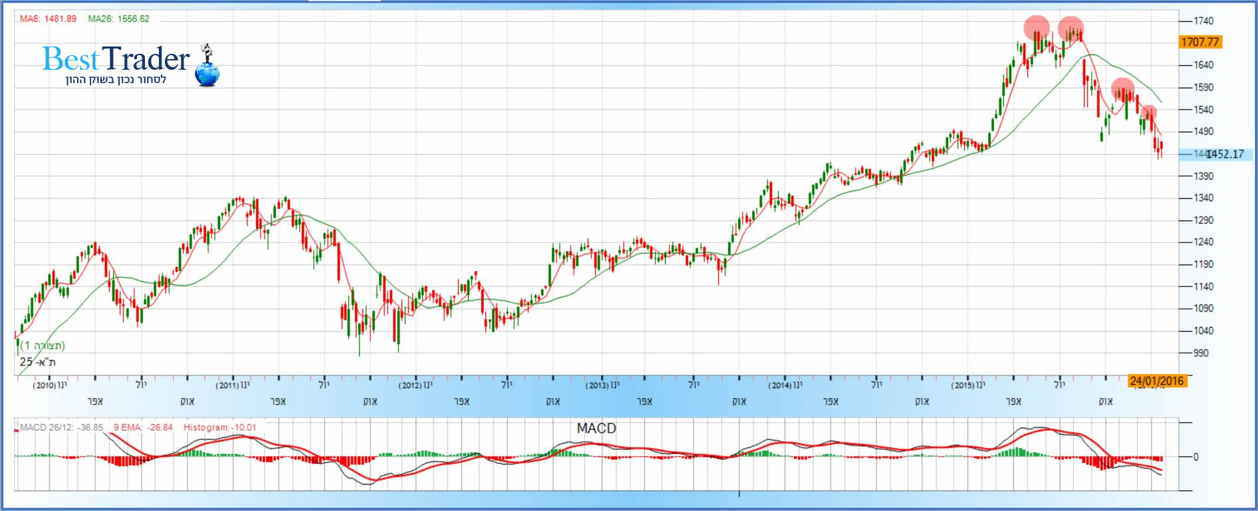
Task: Click the MA6 1481.89 indicator label
Action: [48, 19]
